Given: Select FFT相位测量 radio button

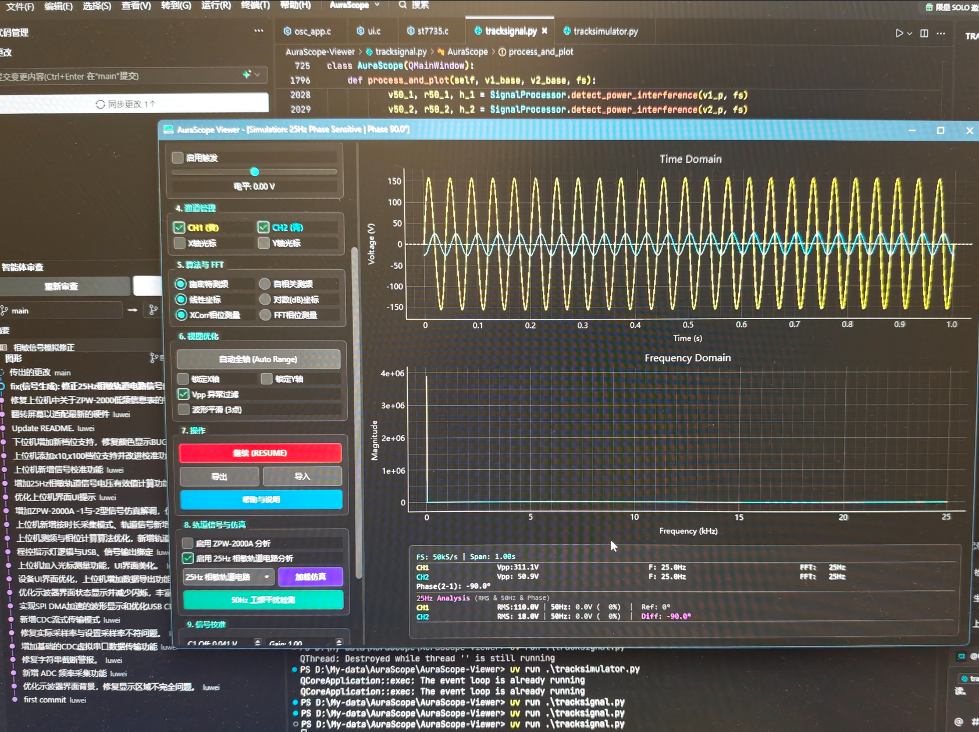Looking at the screenshot, I should click(x=265, y=315).
